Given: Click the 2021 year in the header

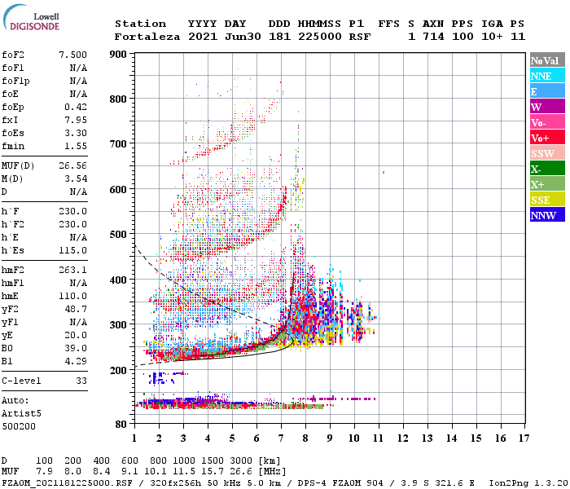Looking at the screenshot, I should tap(203, 37).
